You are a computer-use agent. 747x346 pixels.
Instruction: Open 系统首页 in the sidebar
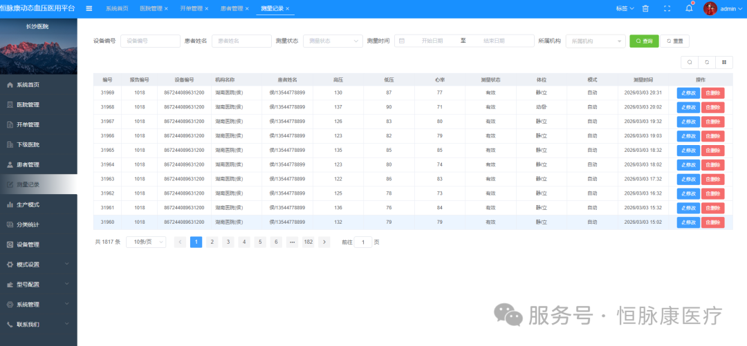pyautogui.click(x=39, y=85)
